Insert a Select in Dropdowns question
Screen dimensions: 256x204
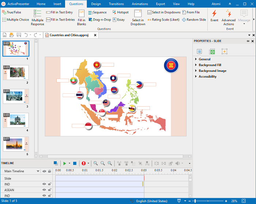[x=164, y=12]
